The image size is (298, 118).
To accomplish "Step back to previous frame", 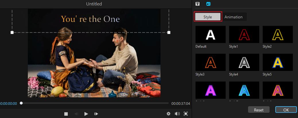I will tap(76, 114).
